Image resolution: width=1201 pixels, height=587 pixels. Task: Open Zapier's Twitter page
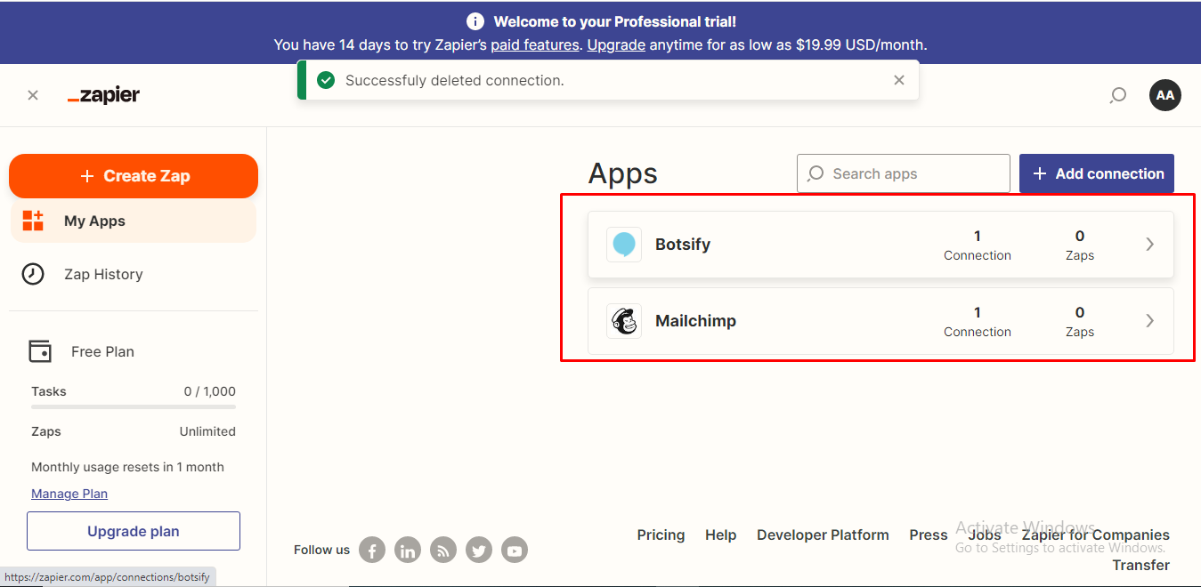[x=479, y=550]
